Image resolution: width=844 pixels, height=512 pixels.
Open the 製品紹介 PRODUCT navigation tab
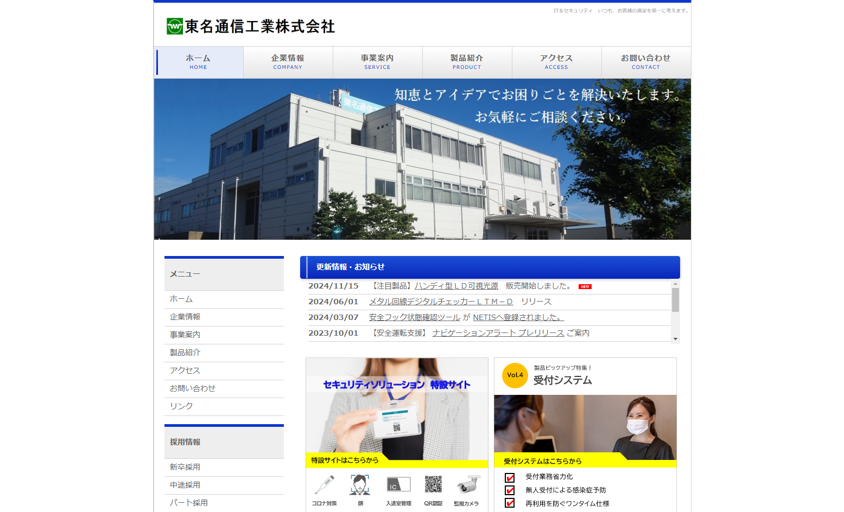coord(467,62)
